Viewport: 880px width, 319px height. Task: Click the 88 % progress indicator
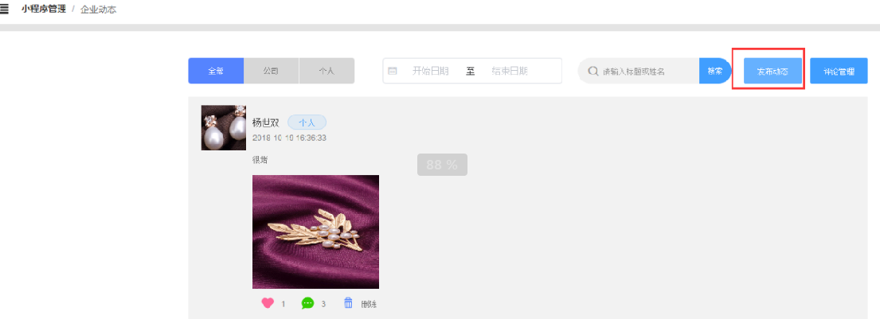tap(442, 165)
